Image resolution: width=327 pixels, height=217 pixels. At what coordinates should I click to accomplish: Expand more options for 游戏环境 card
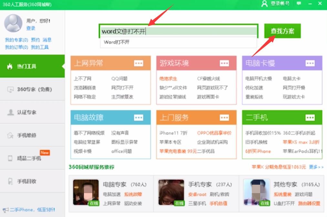224,63
